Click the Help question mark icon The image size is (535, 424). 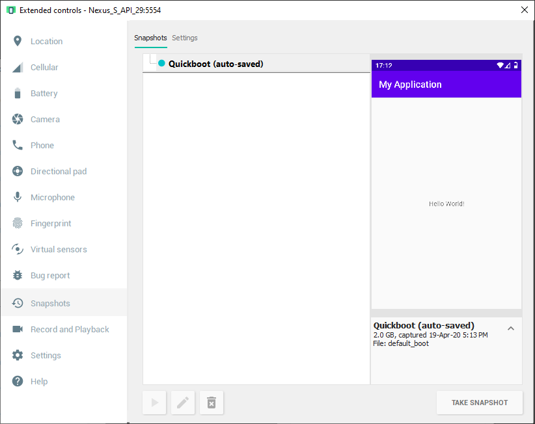coord(18,382)
